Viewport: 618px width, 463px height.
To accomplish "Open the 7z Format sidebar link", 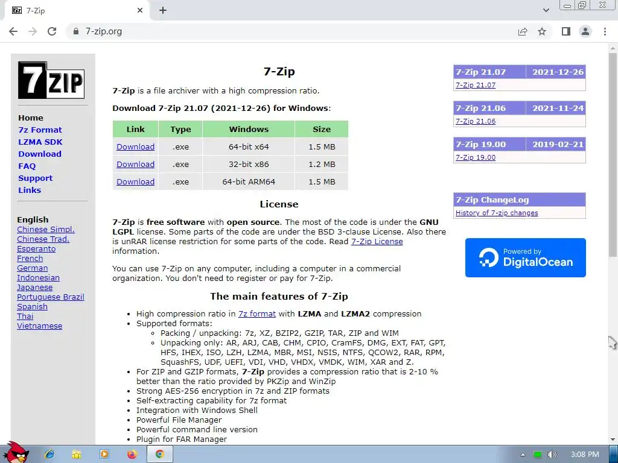I will pos(40,130).
